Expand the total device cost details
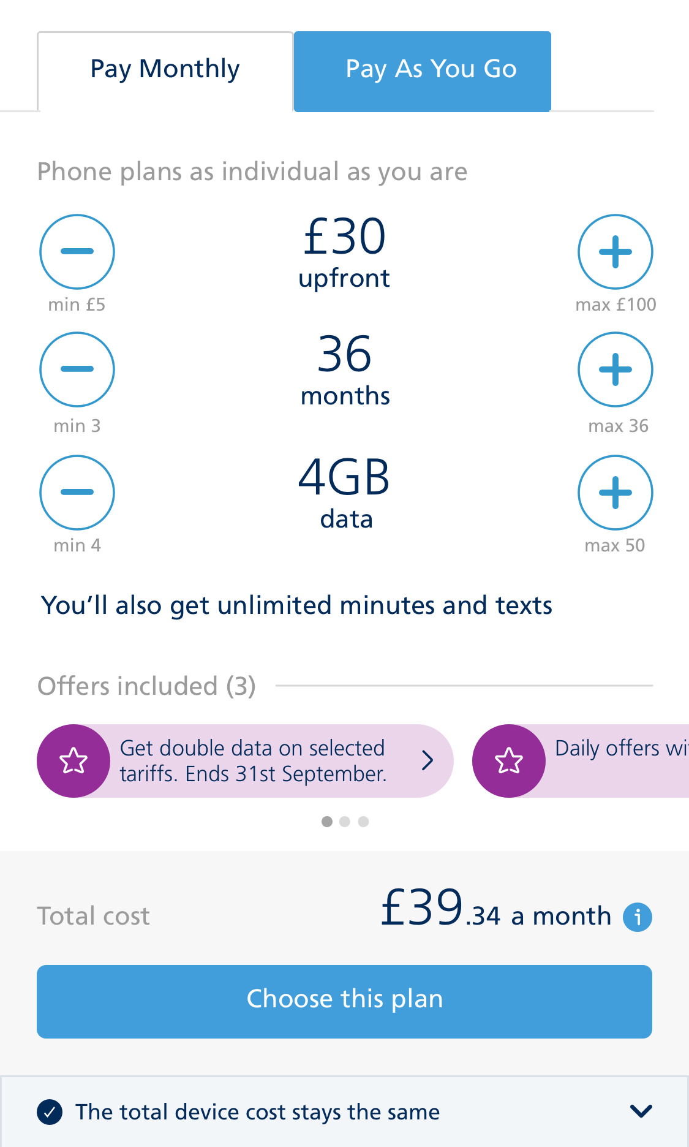The width and height of the screenshot is (689, 1147). pyautogui.click(x=641, y=1111)
